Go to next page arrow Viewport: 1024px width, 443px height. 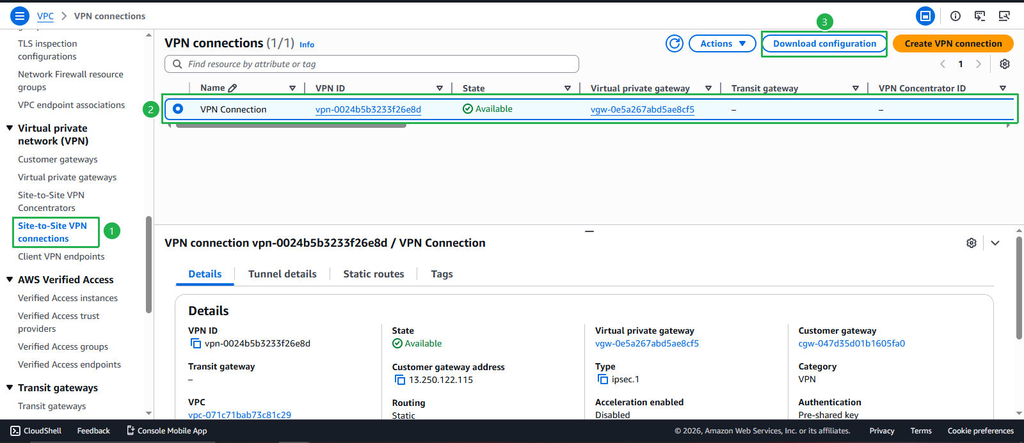click(x=979, y=64)
